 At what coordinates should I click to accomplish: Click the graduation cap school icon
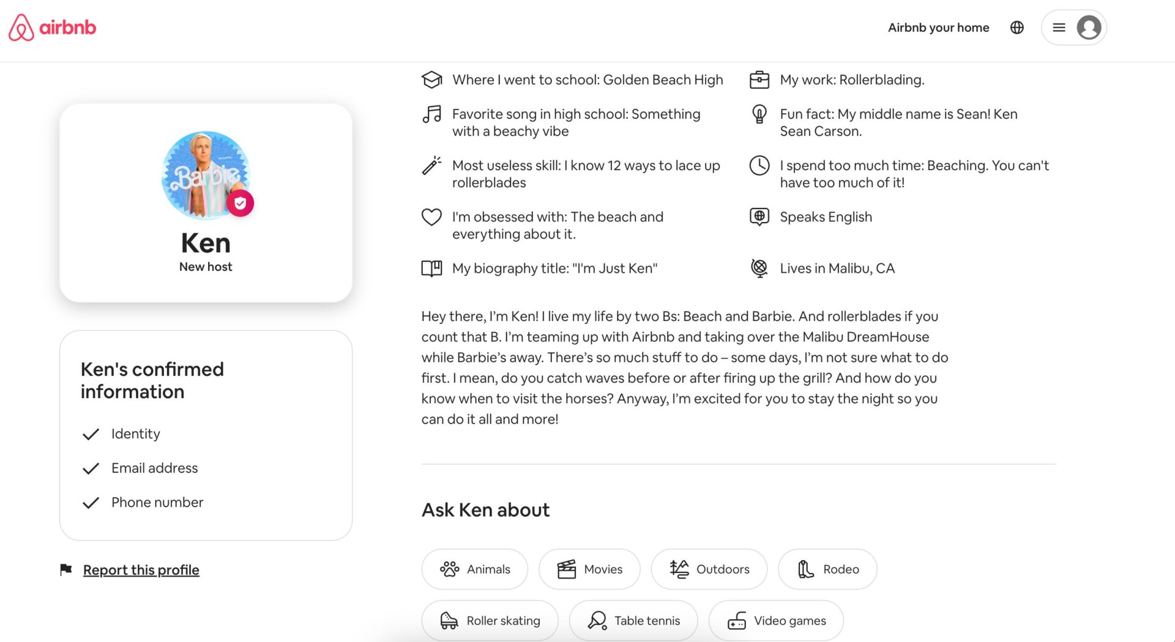pos(431,79)
